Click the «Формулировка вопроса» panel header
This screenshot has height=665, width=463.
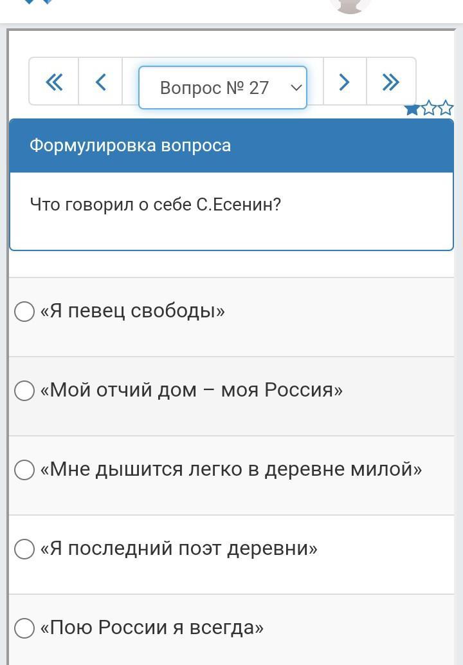tap(232, 145)
